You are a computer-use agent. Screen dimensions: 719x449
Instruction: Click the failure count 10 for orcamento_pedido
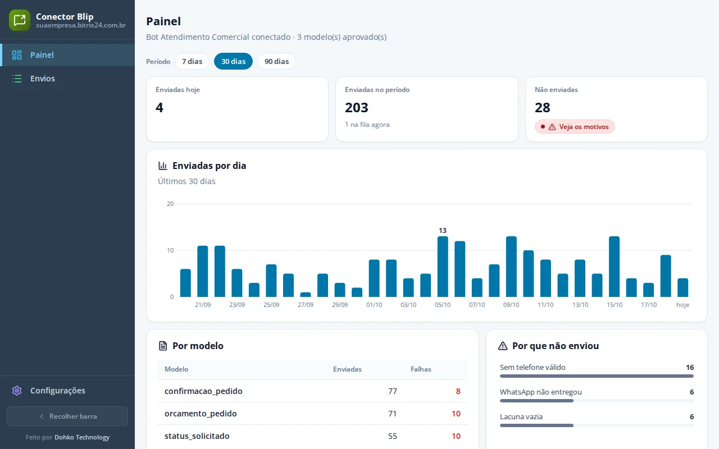pyautogui.click(x=456, y=414)
